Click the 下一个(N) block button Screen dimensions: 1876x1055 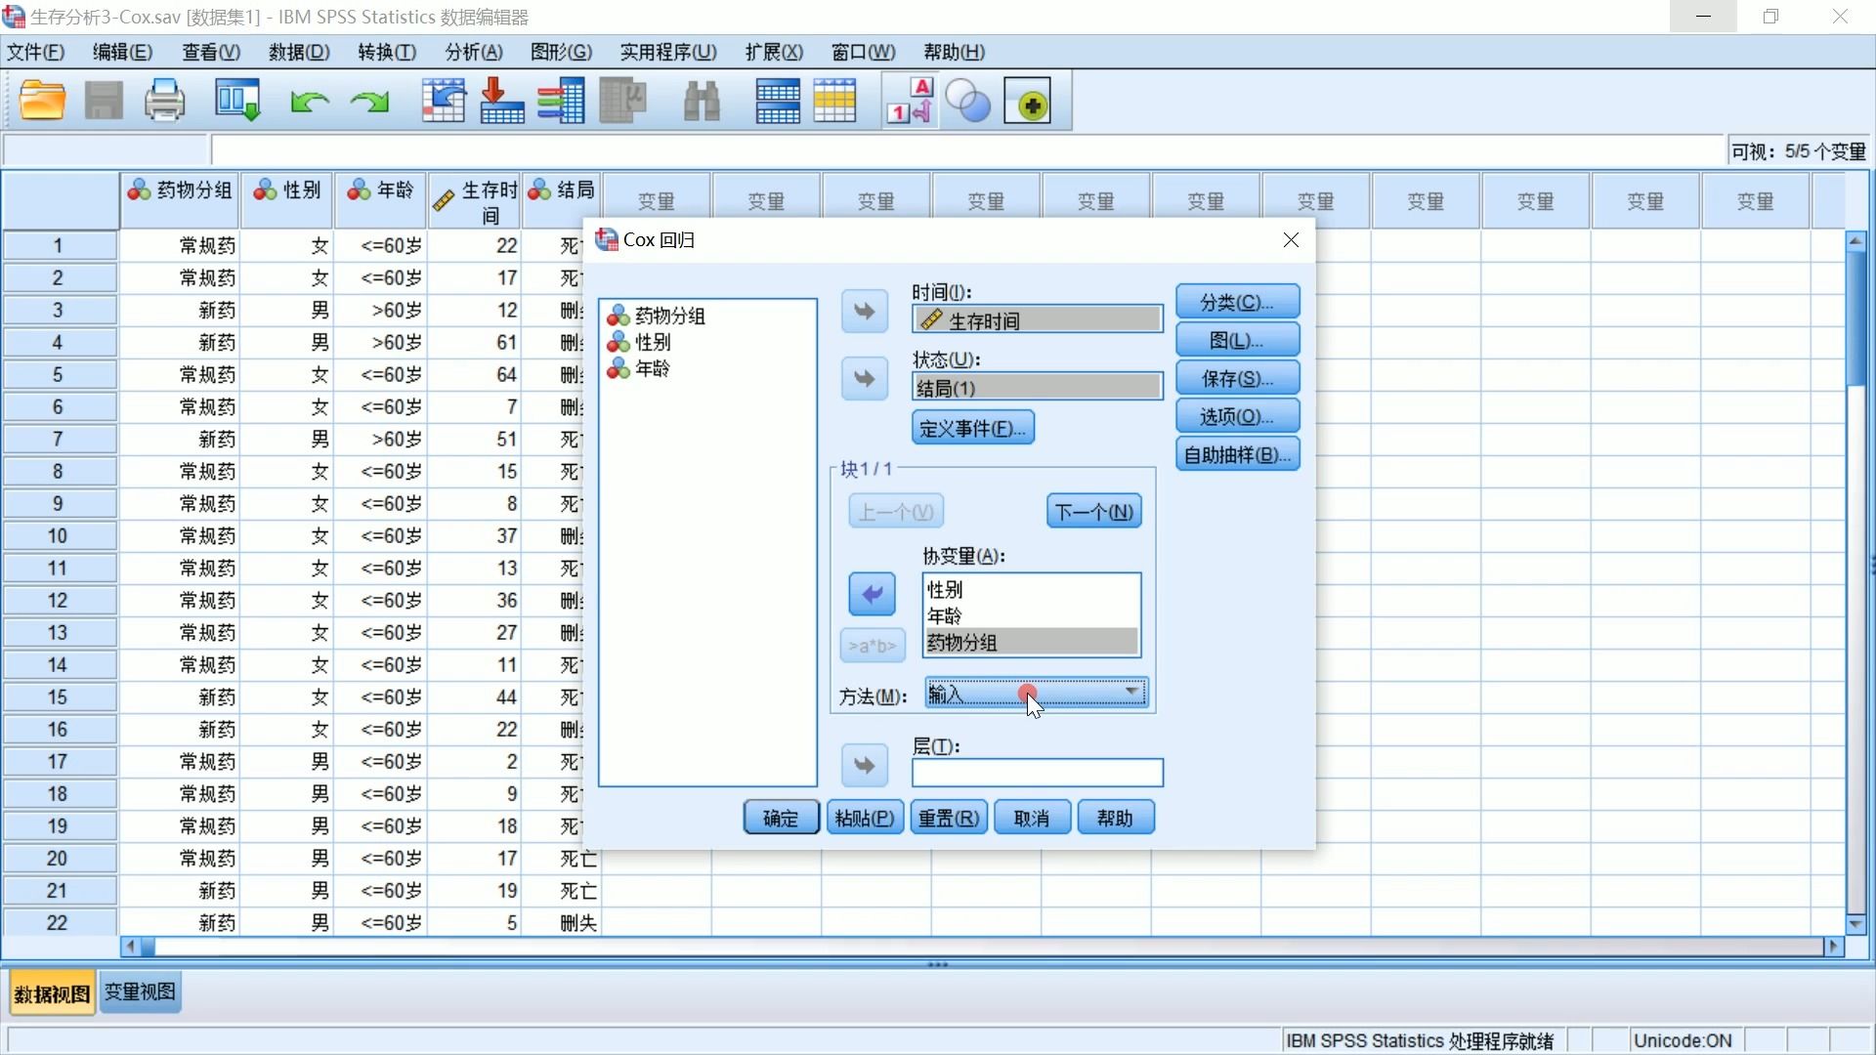tap(1092, 511)
